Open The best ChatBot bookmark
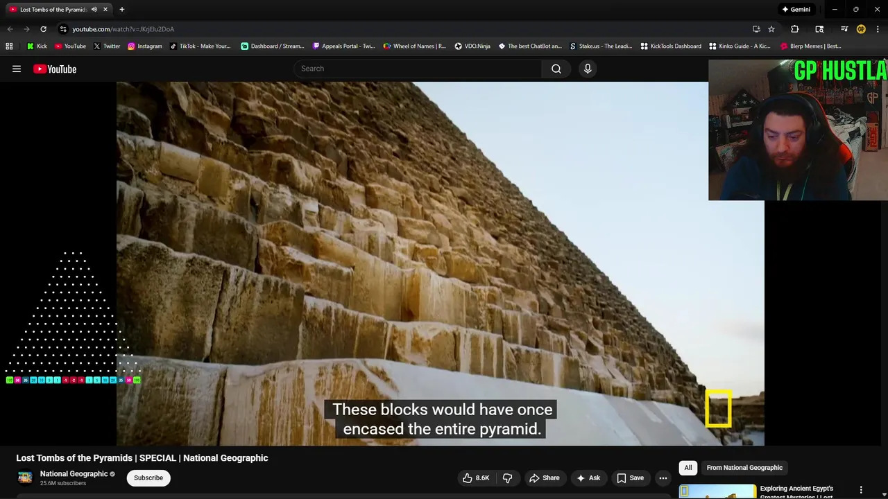Screen dimensions: 888x499 click(530, 46)
